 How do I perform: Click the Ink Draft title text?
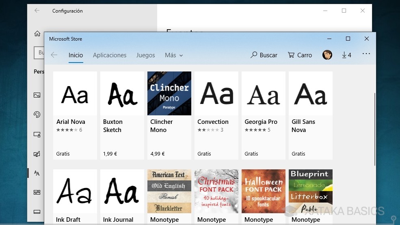point(68,220)
